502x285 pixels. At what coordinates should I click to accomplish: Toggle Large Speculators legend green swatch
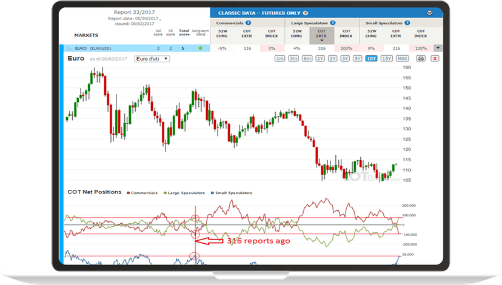point(165,193)
